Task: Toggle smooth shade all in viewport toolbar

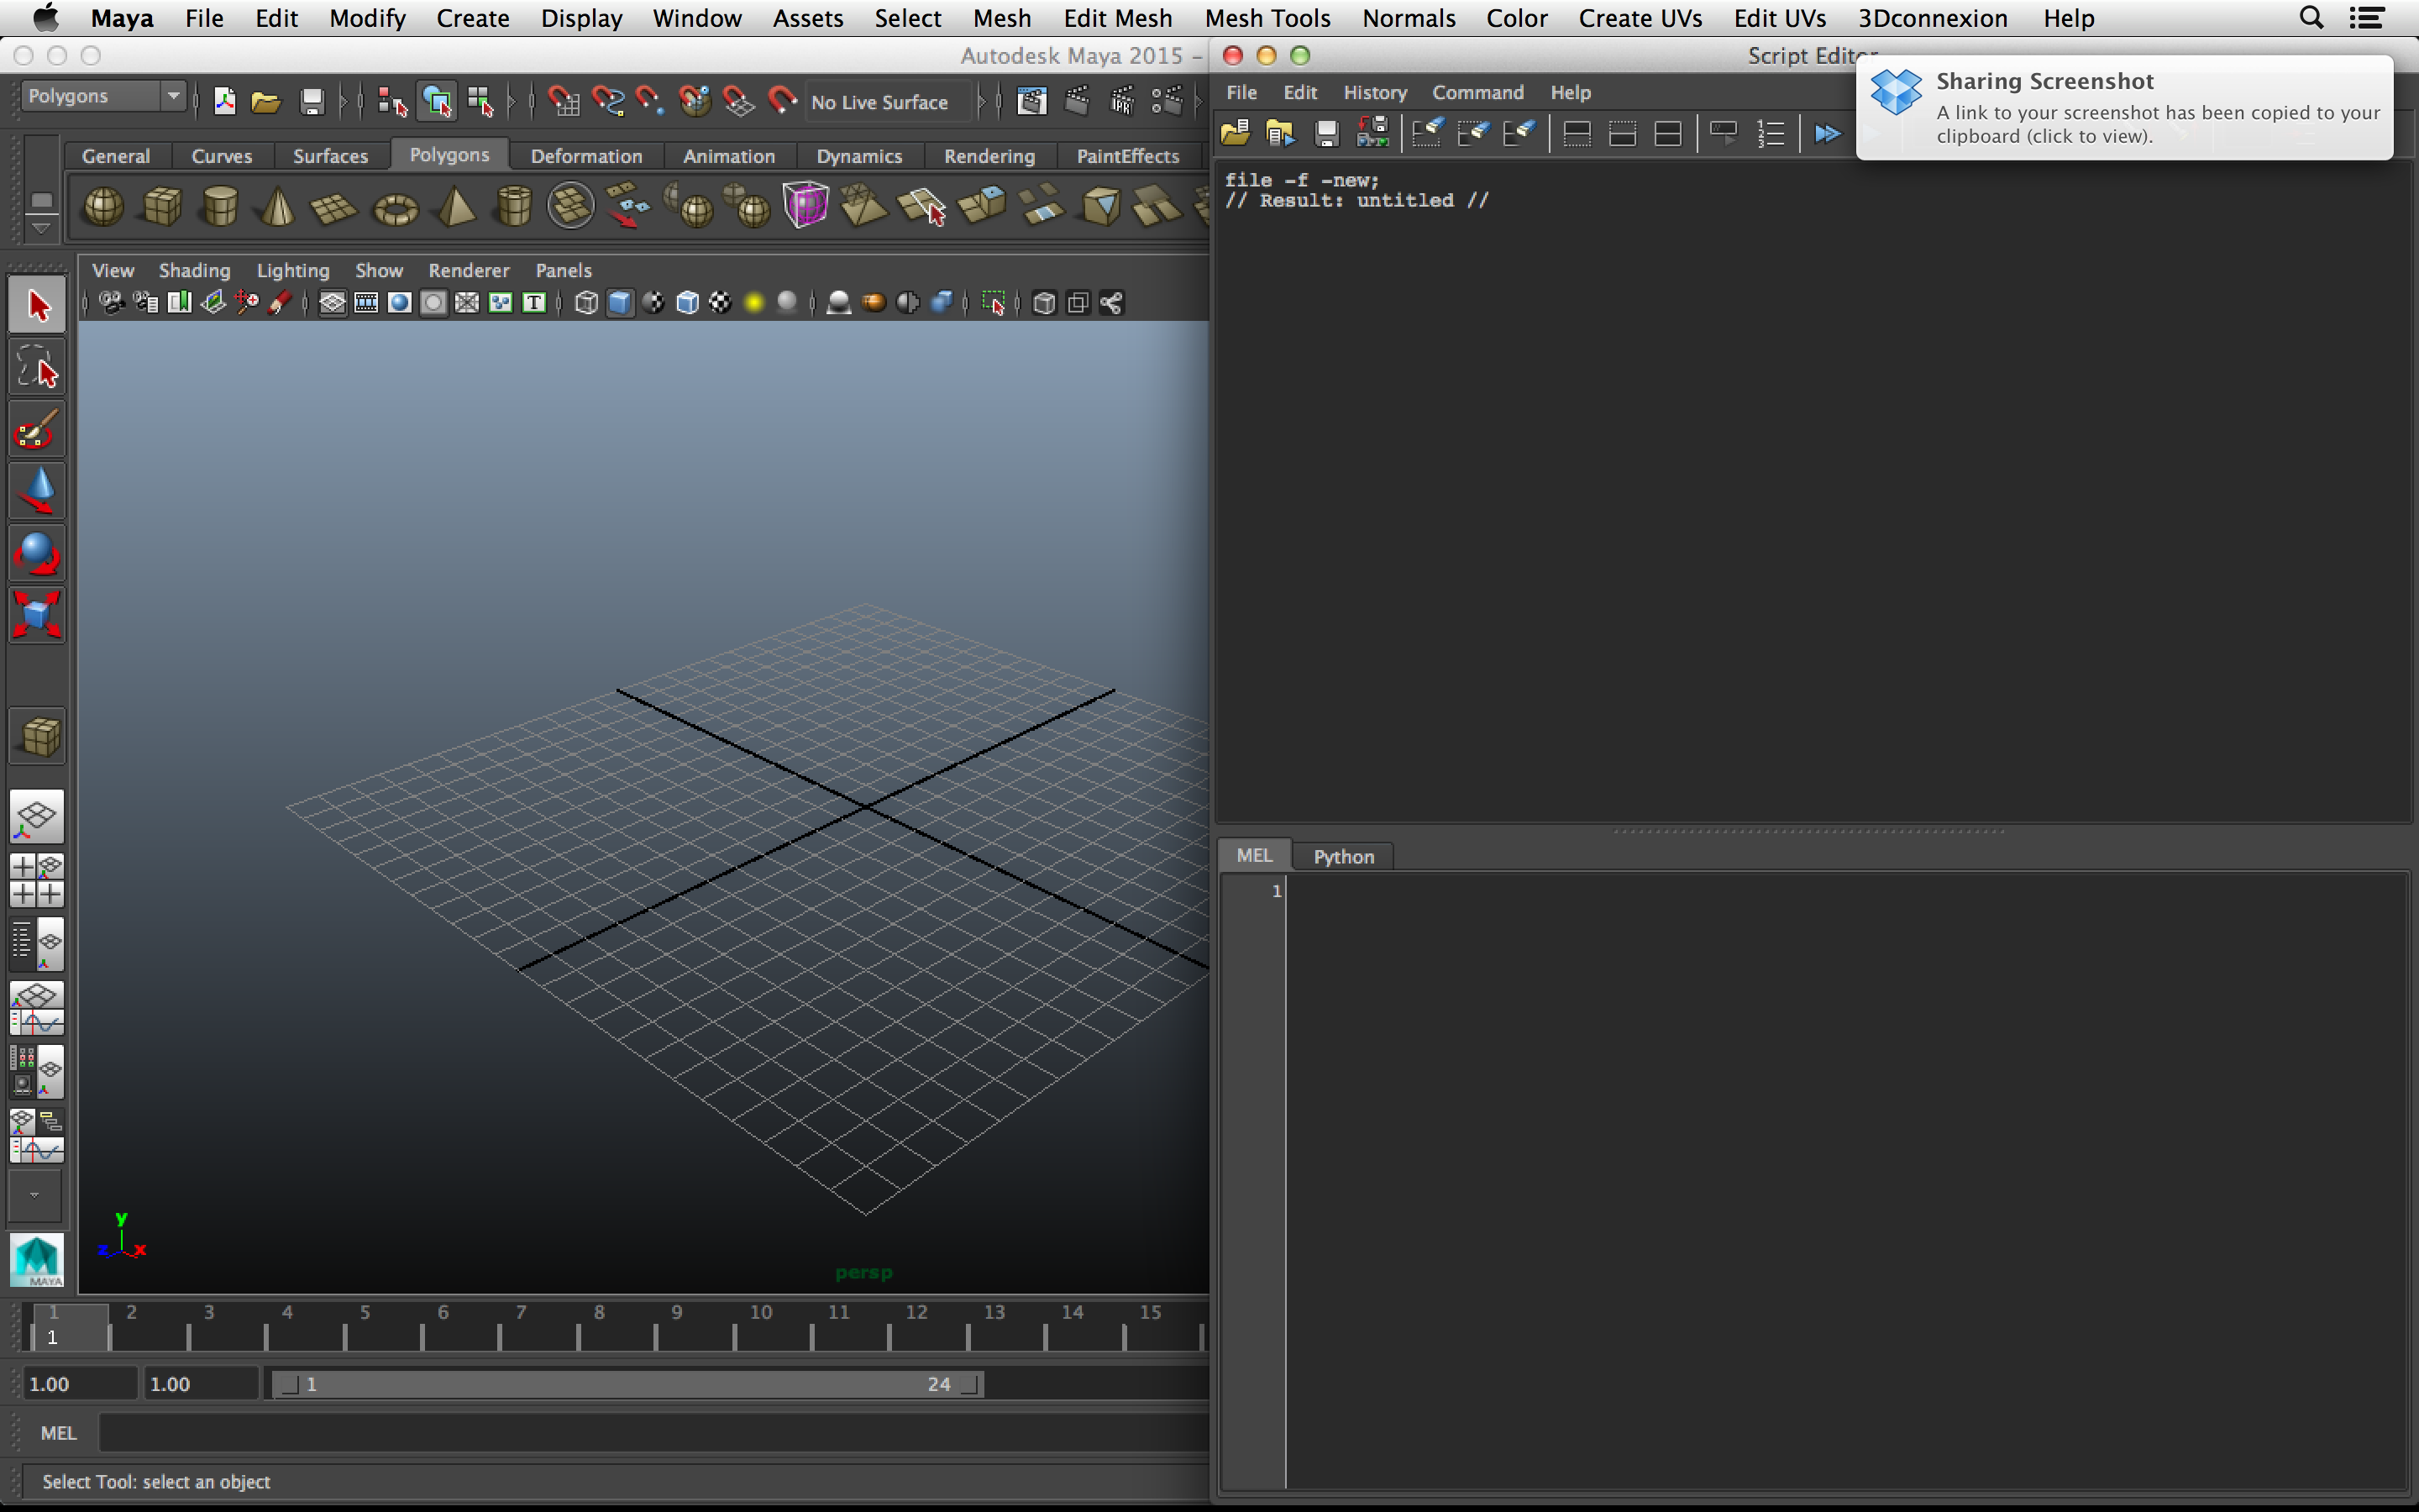Action: [620, 303]
